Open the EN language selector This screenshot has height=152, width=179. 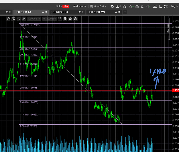point(155,7)
